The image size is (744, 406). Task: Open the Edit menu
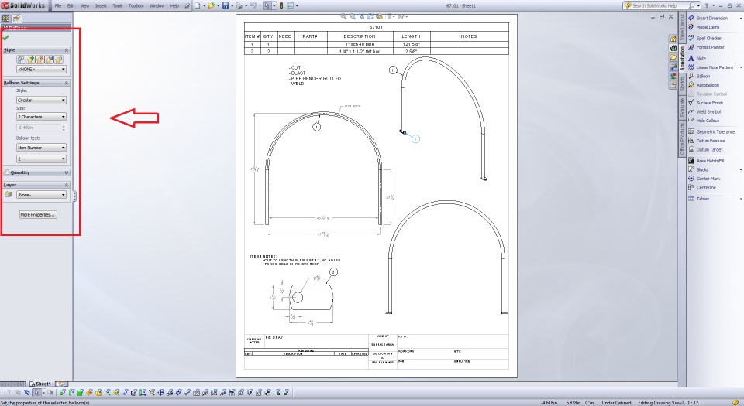(x=71, y=5)
